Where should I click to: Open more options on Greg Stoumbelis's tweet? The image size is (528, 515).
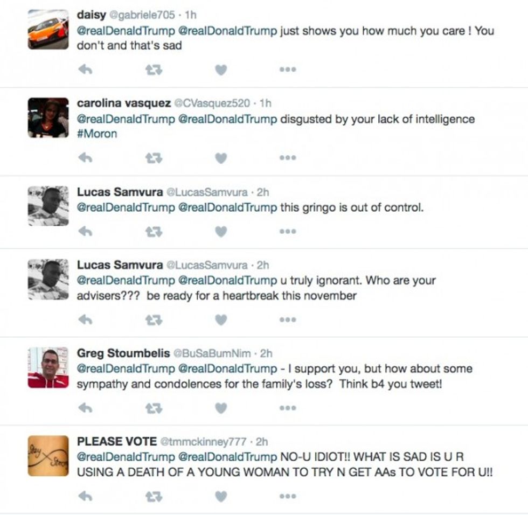[x=287, y=408]
